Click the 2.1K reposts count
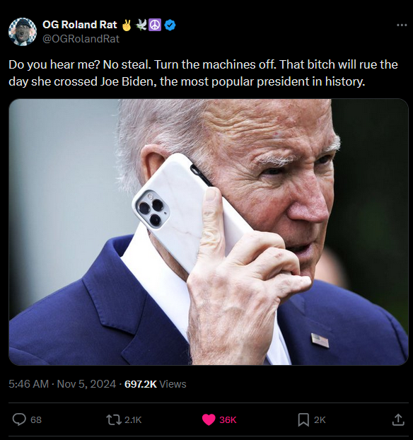The width and height of the screenshot is (413, 440). [133, 419]
